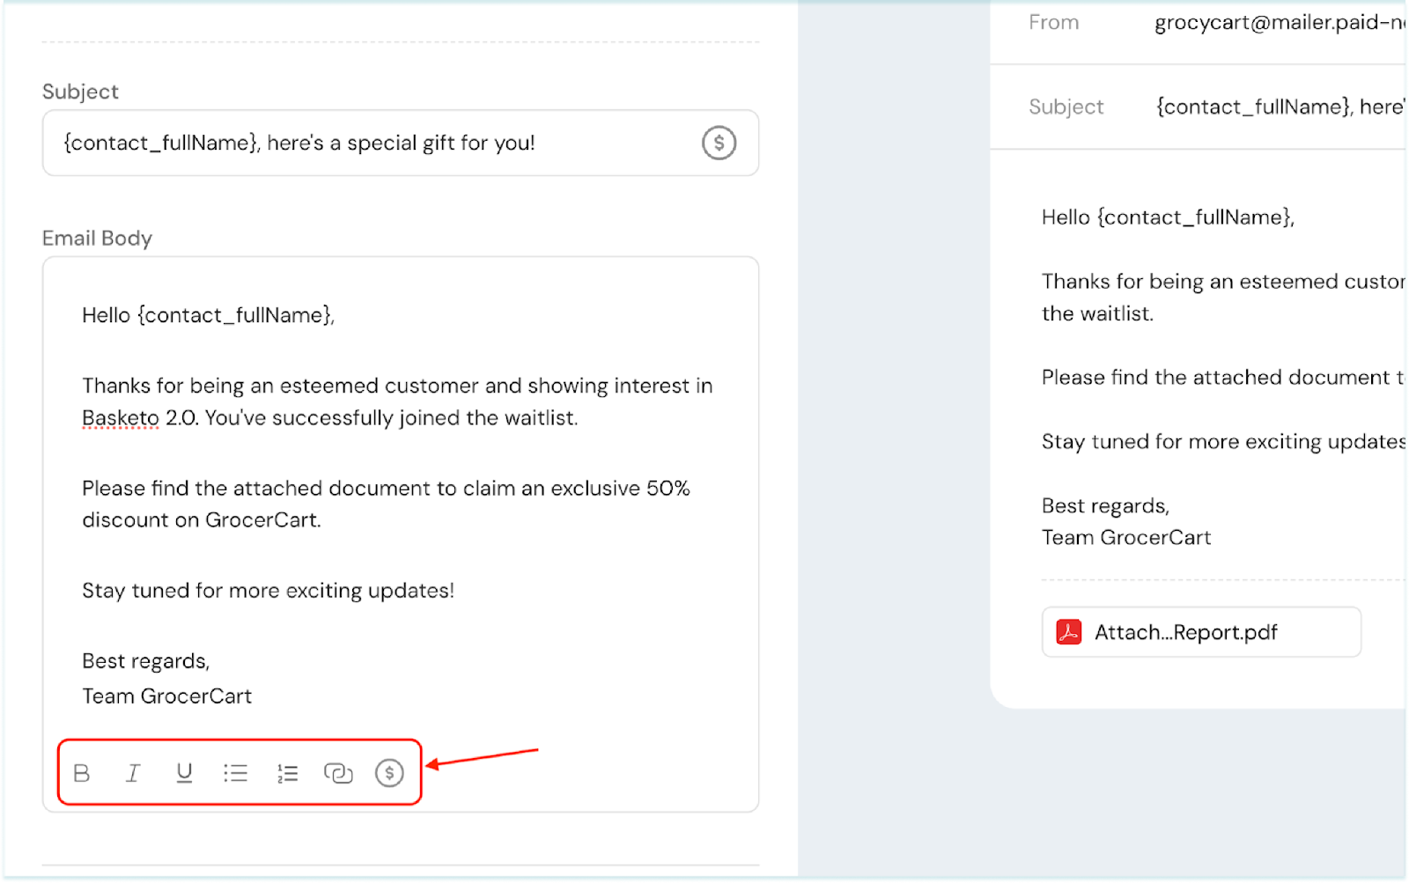Add a hyperlink using the link icon
The width and height of the screenshot is (1409, 883).
pyautogui.click(x=338, y=773)
